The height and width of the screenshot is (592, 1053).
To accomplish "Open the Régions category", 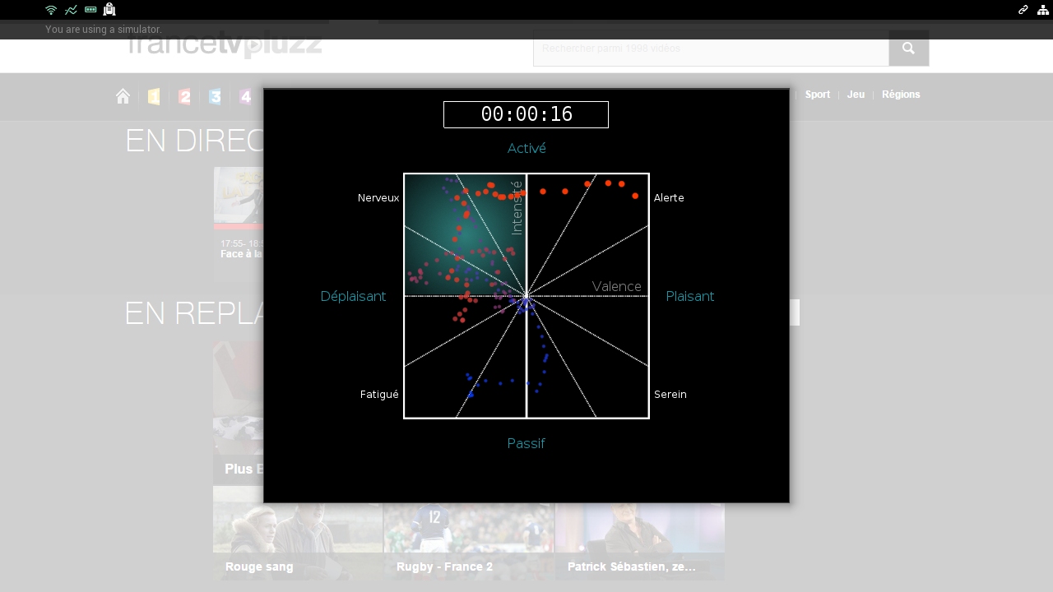I will click(x=901, y=95).
